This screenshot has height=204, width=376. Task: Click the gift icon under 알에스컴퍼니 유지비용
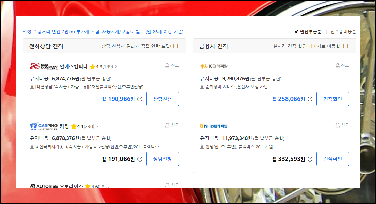tap(32, 87)
